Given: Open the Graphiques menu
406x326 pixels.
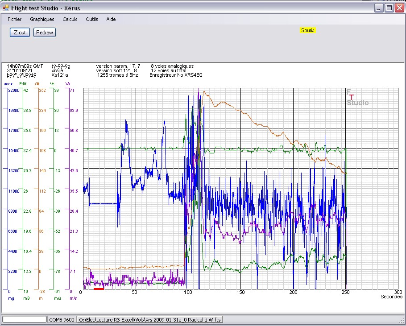Looking at the screenshot, I should point(42,19).
